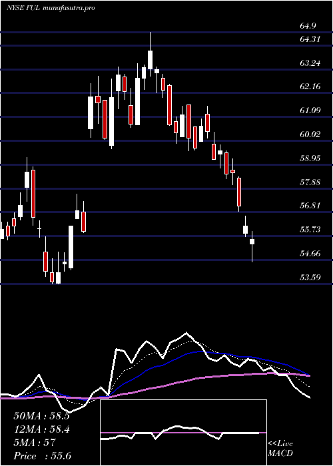
Task: Click inside the Live MACD inset chart
Action: coord(183,433)
